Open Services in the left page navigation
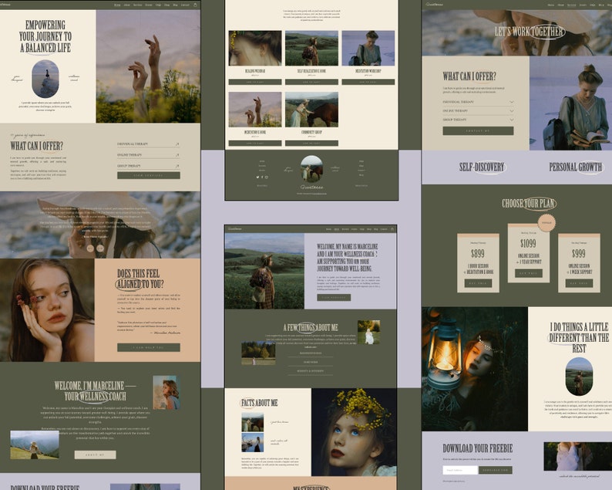Screen dimensions: 612x490 click(x=137, y=5)
